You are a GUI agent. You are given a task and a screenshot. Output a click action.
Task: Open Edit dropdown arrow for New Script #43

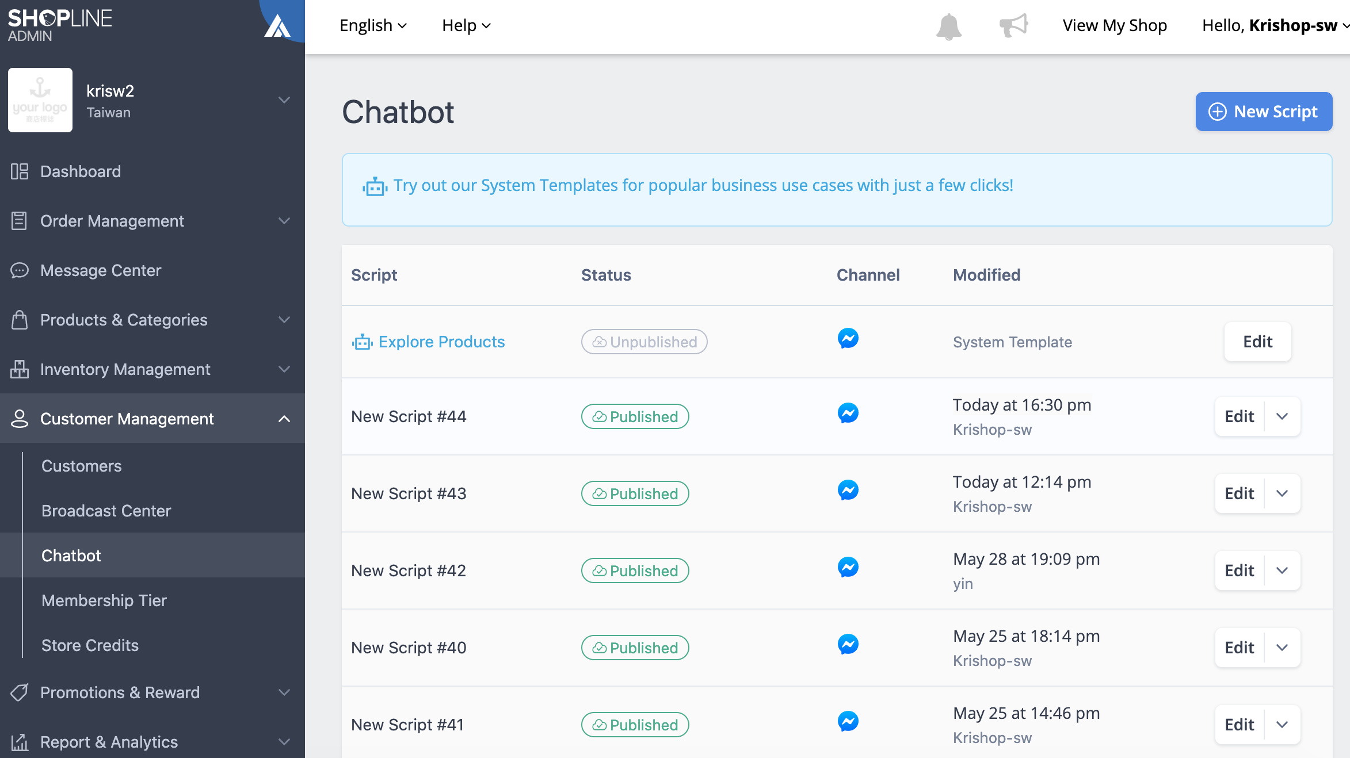tap(1282, 493)
